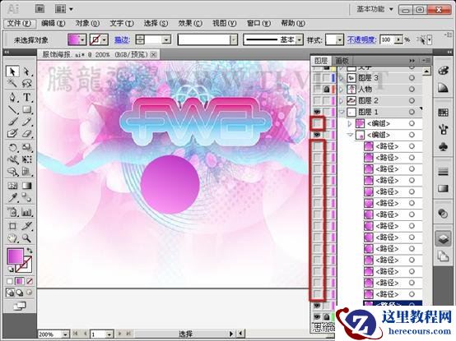Pick the Eyedropper tool
Image resolution: width=456 pixels, height=341 pixels.
pos(12,198)
